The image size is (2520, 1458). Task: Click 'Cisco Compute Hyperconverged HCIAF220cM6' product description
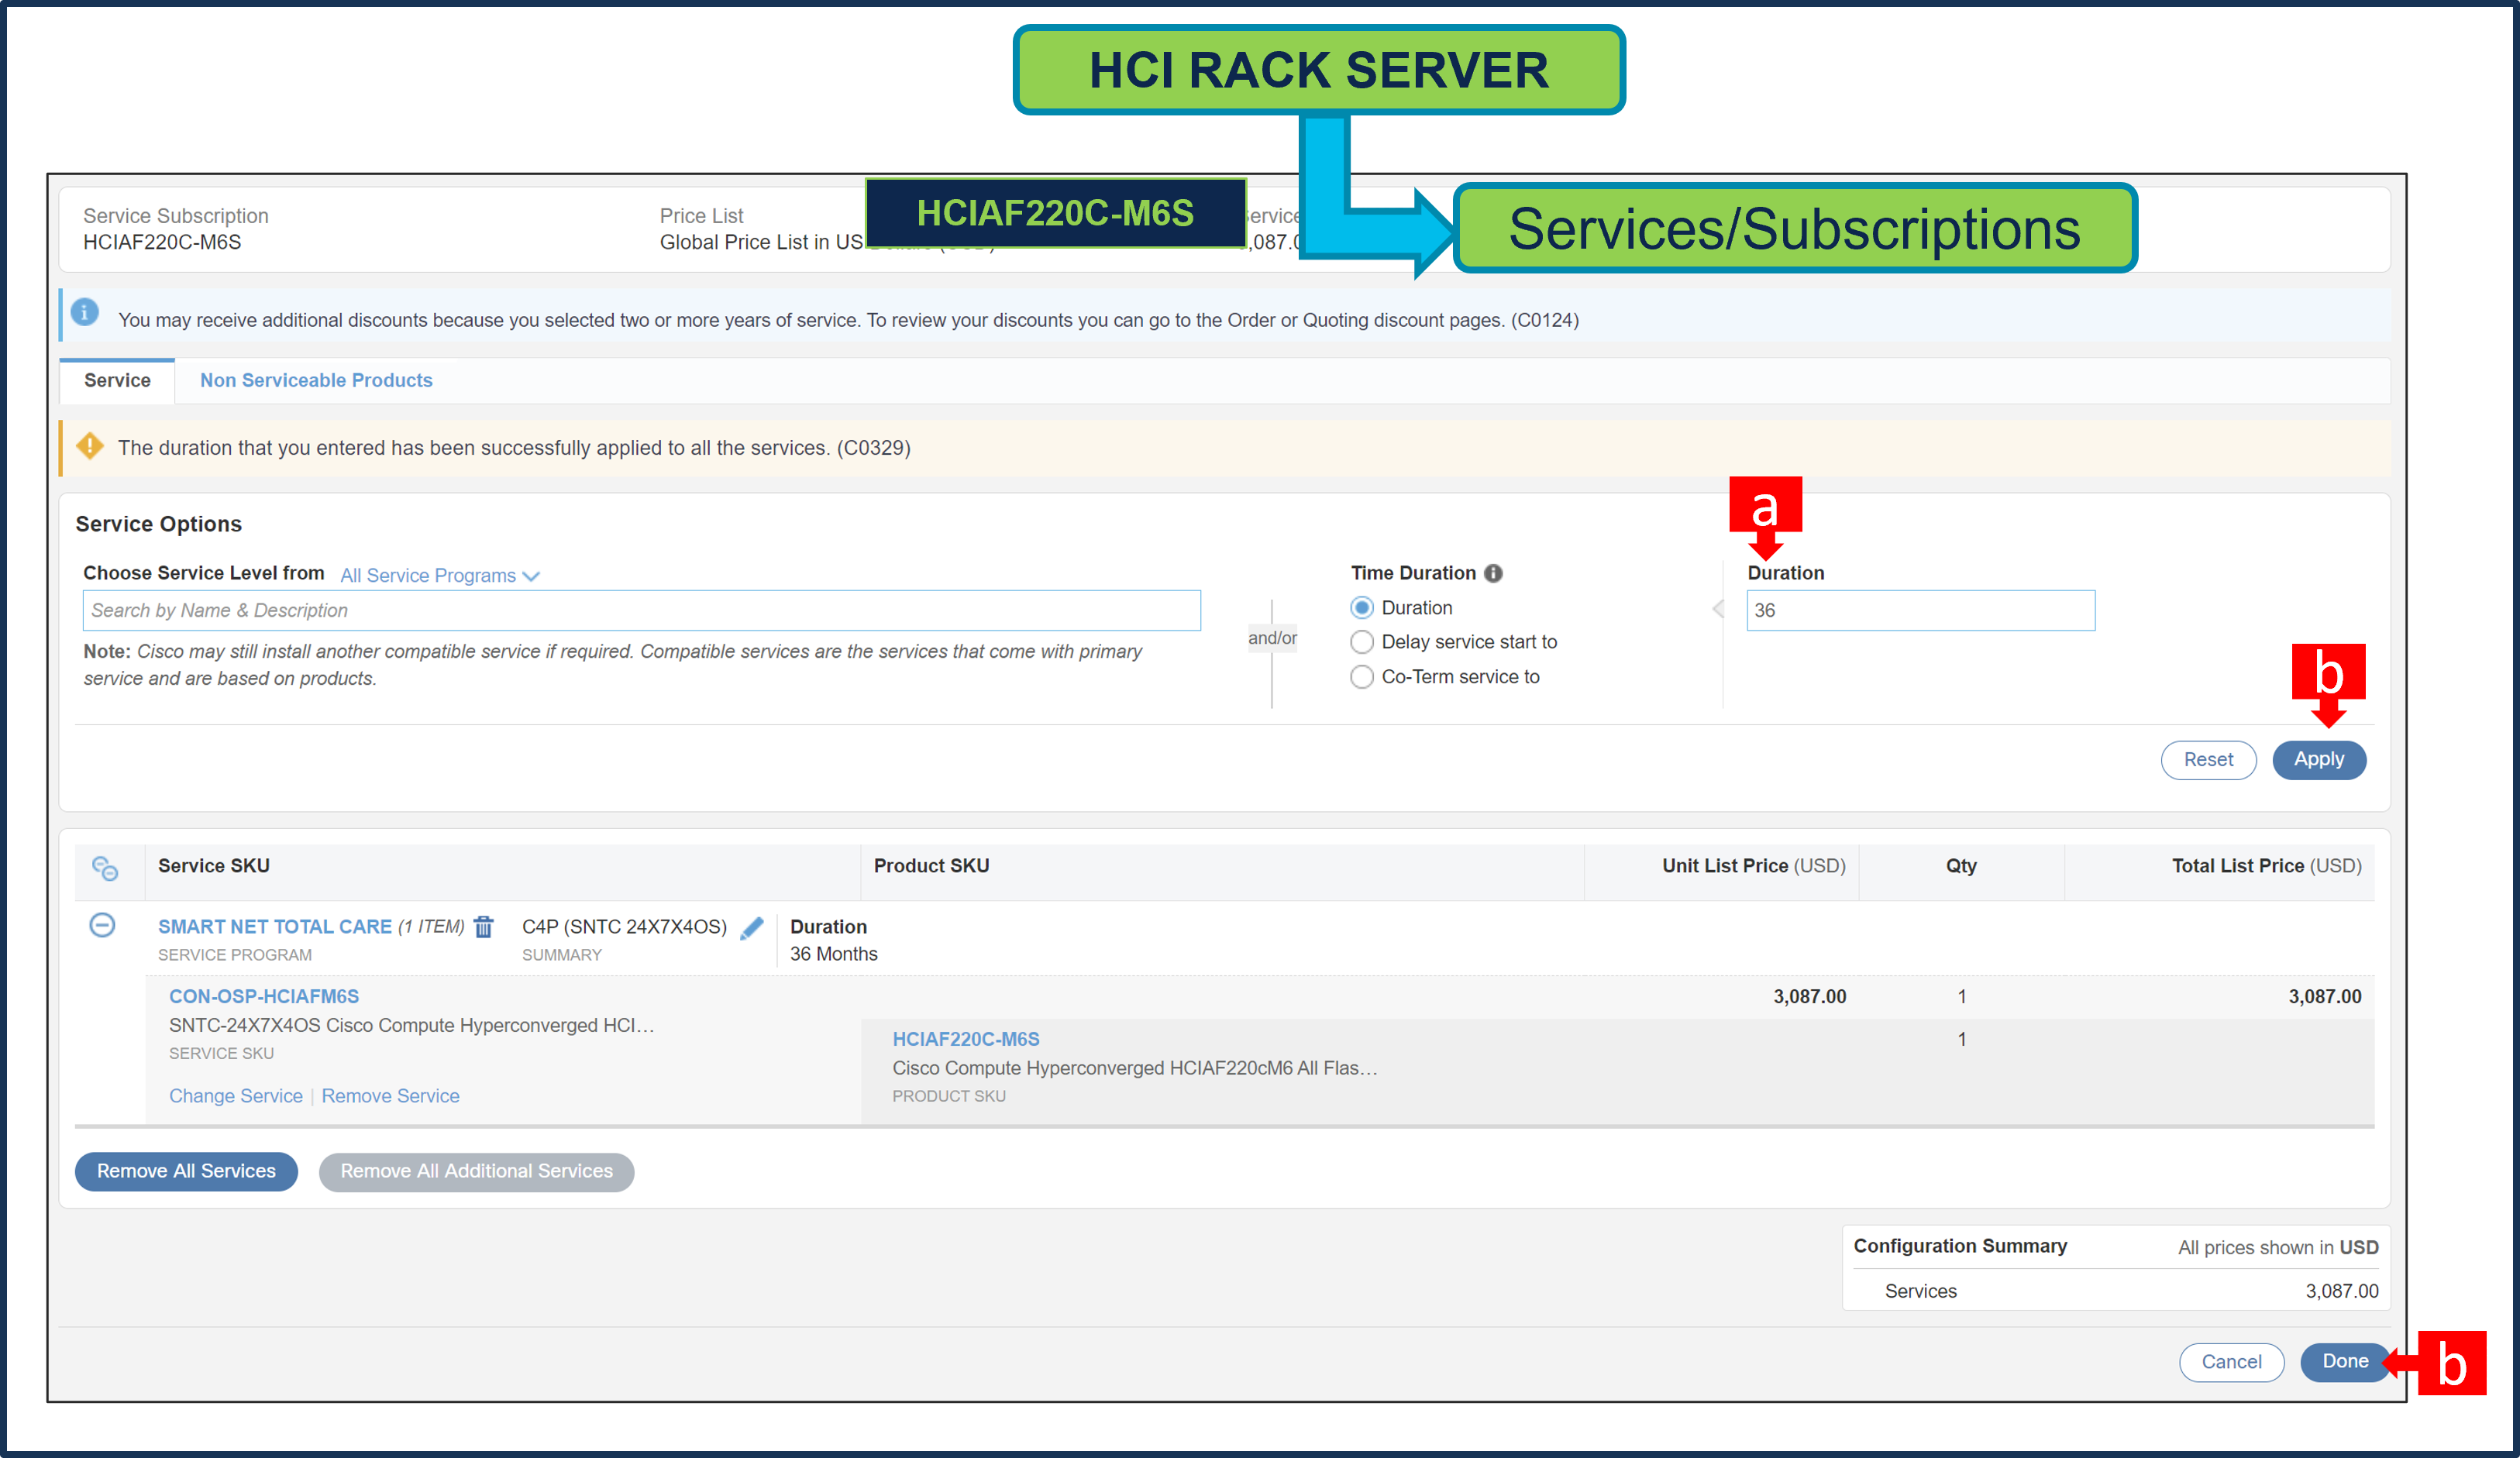click(1135, 1069)
